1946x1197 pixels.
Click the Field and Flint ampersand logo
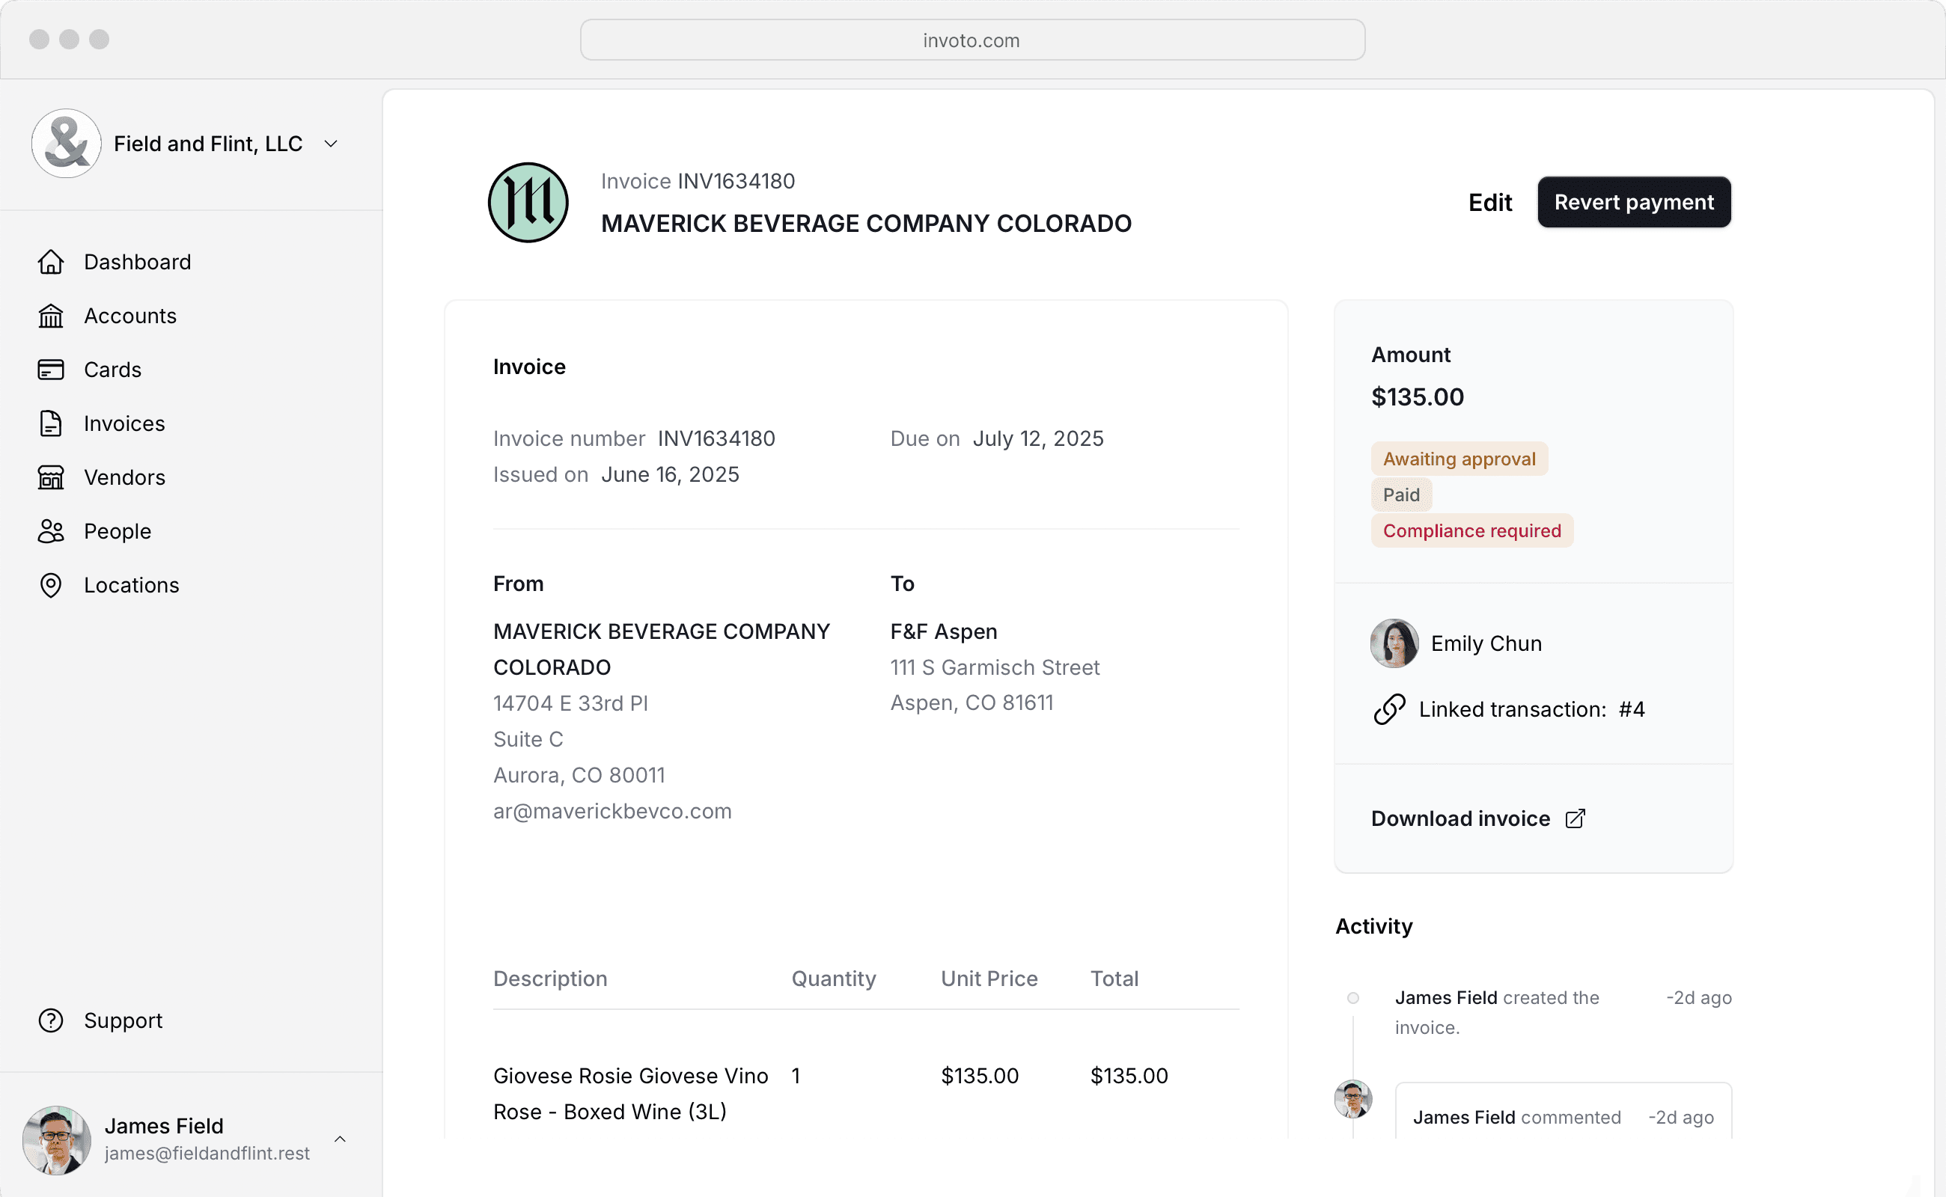[67, 144]
